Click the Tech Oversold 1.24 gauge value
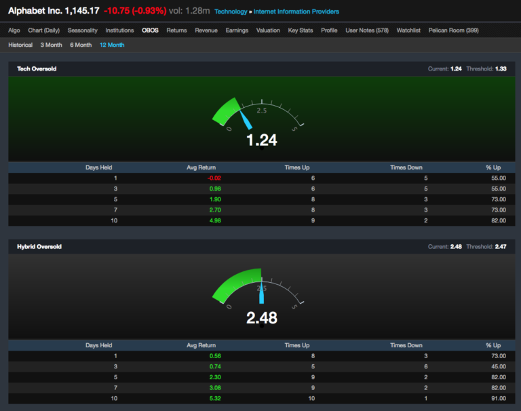 [262, 140]
